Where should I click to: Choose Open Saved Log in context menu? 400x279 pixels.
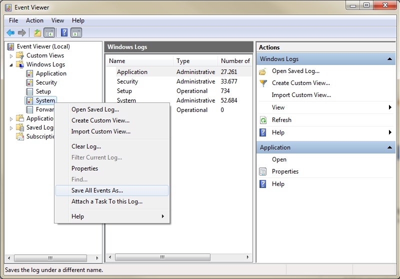coord(112,109)
